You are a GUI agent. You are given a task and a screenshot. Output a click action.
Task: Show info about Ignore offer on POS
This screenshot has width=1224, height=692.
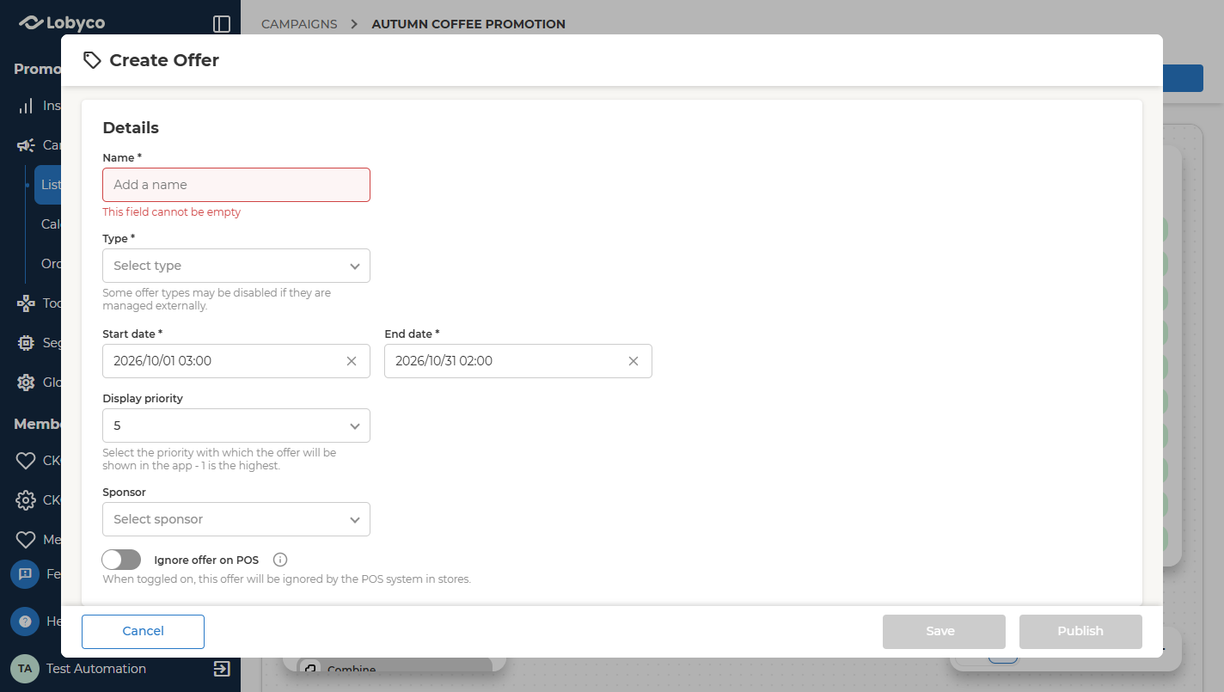(280, 560)
